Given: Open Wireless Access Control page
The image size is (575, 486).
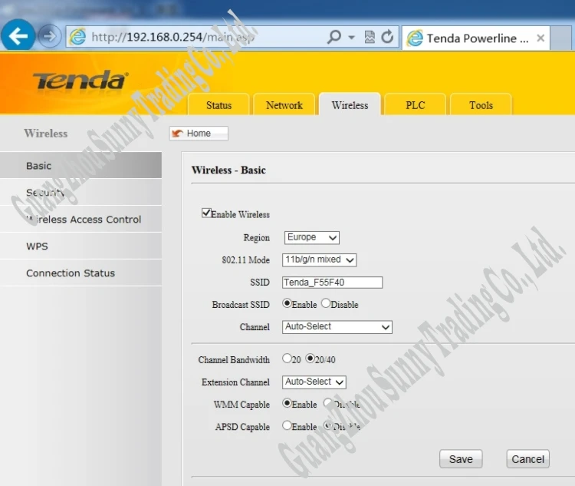Looking at the screenshot, I should [80, 219].
